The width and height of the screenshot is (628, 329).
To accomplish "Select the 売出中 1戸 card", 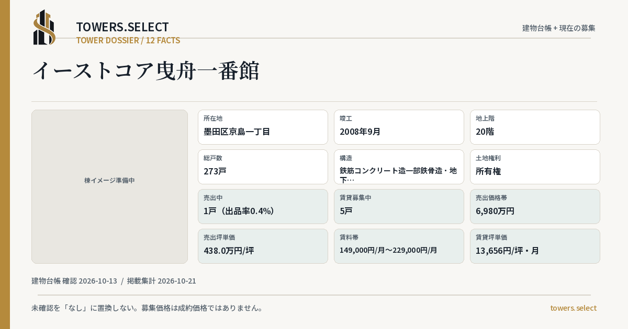I will [263, 206].
